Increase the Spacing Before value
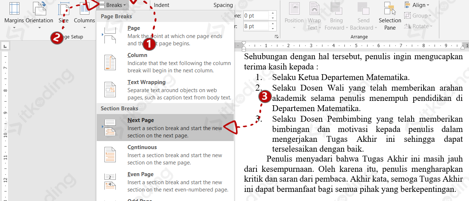Viewport: 469px width, 201px height. (273, 14)
